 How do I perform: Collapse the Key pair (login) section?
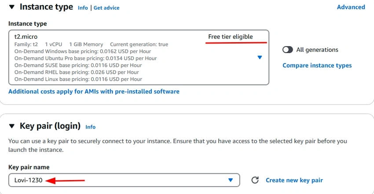(x=12, y=126)
